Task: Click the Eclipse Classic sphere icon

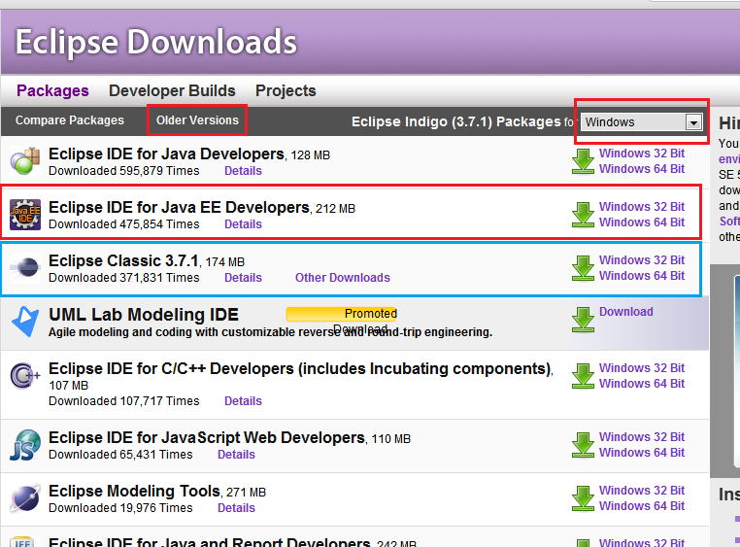Action: (x=25, y=267)
